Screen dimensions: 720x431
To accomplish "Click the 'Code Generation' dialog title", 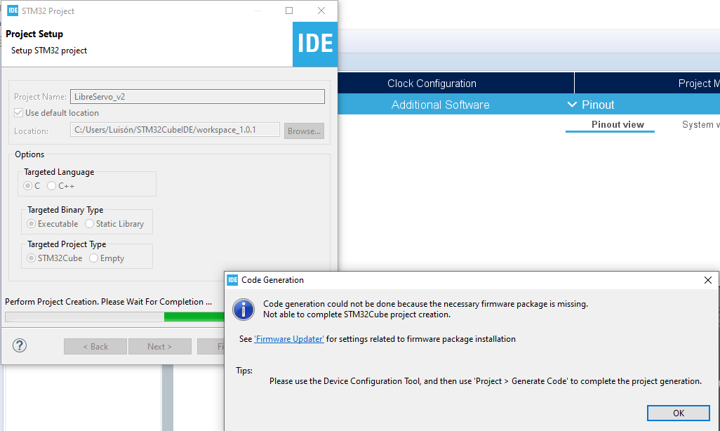I will pos(273,280).
